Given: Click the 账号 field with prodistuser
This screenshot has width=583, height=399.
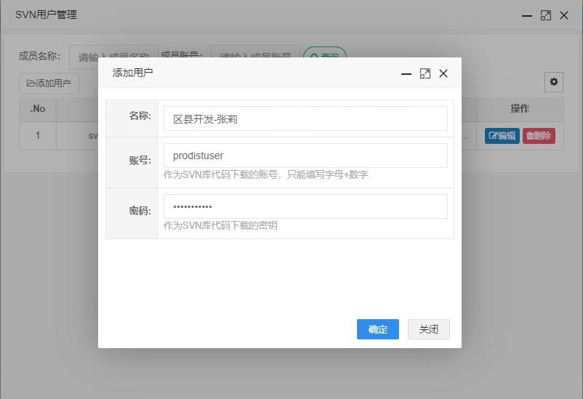Looking at the screenshot, I should pos(305,156).
